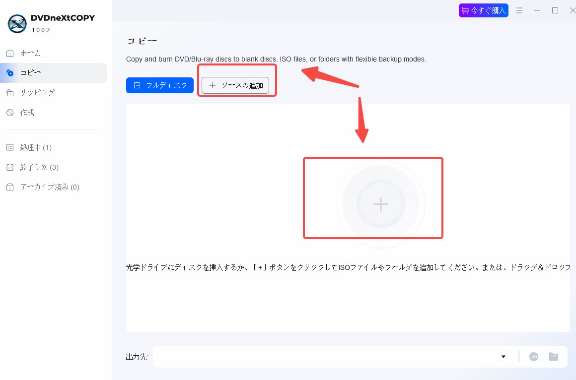This screenshot has width=576, height=380.
Task: Open the アーカイブ済み (0) archive list
Action: pyautogui.click(x=43, y=187)
